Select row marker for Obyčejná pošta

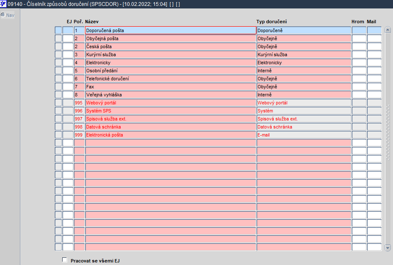point(58,38)
